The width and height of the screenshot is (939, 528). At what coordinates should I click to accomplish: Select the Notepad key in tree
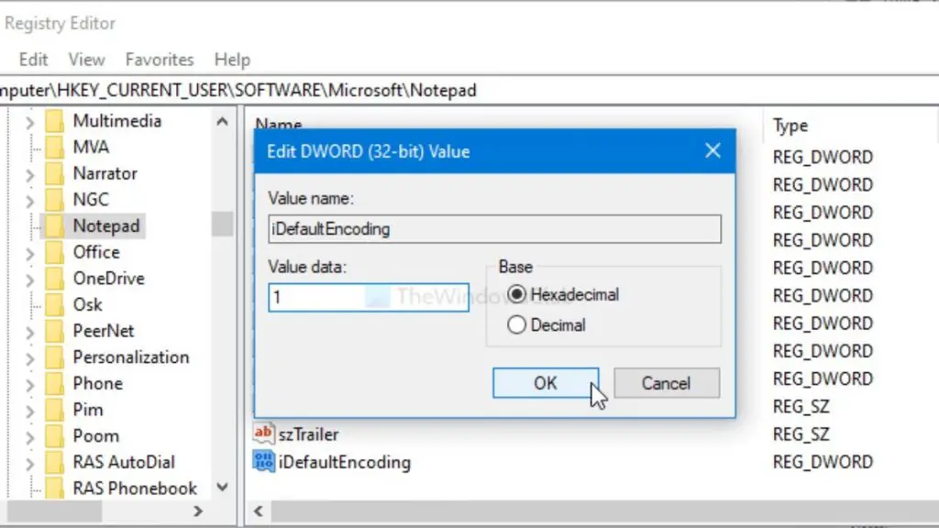point(106,226)
